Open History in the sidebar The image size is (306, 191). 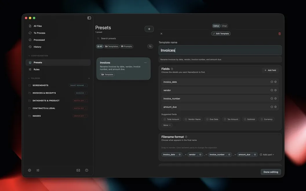58,47
